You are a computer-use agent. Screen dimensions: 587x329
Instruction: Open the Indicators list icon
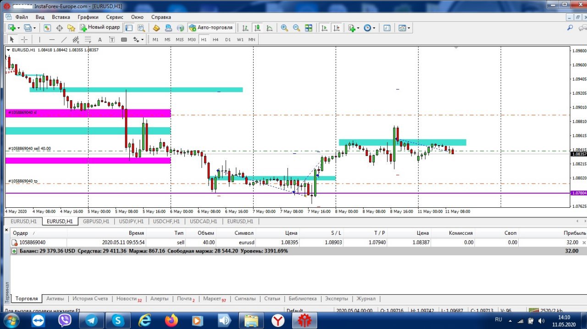(x=352, y=27)
